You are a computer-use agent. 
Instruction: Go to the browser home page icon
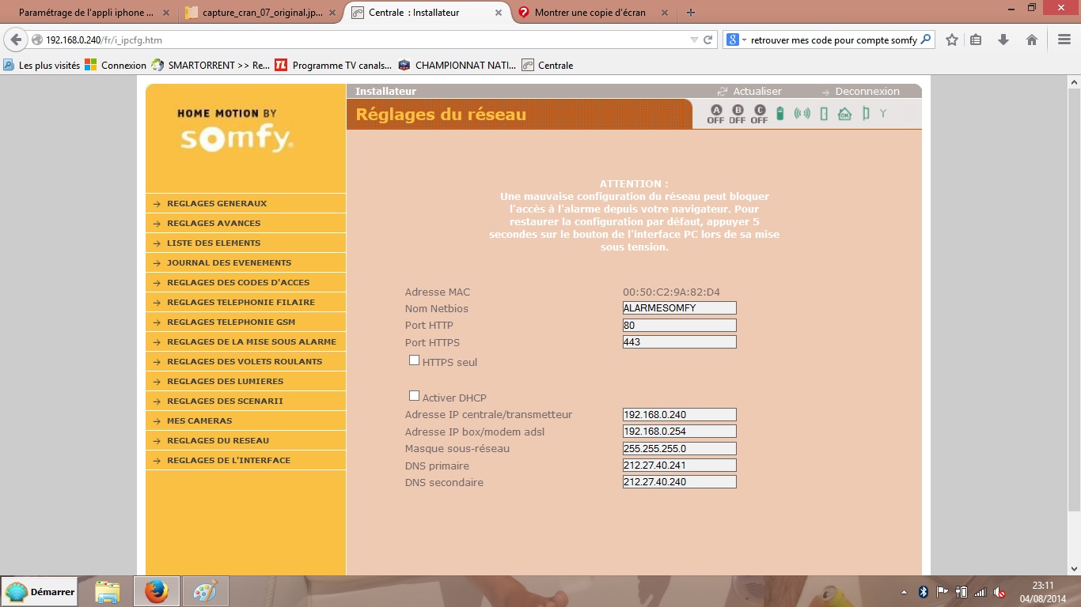[1032, 40]
